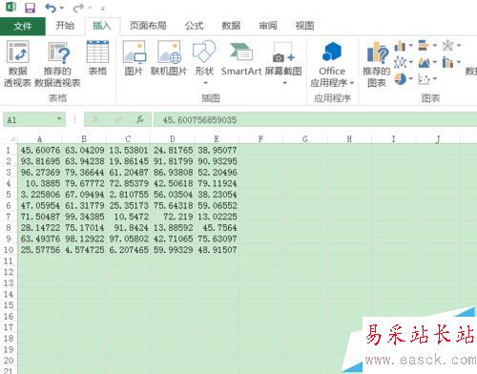Insert a scatter chart

coord(424,78)
